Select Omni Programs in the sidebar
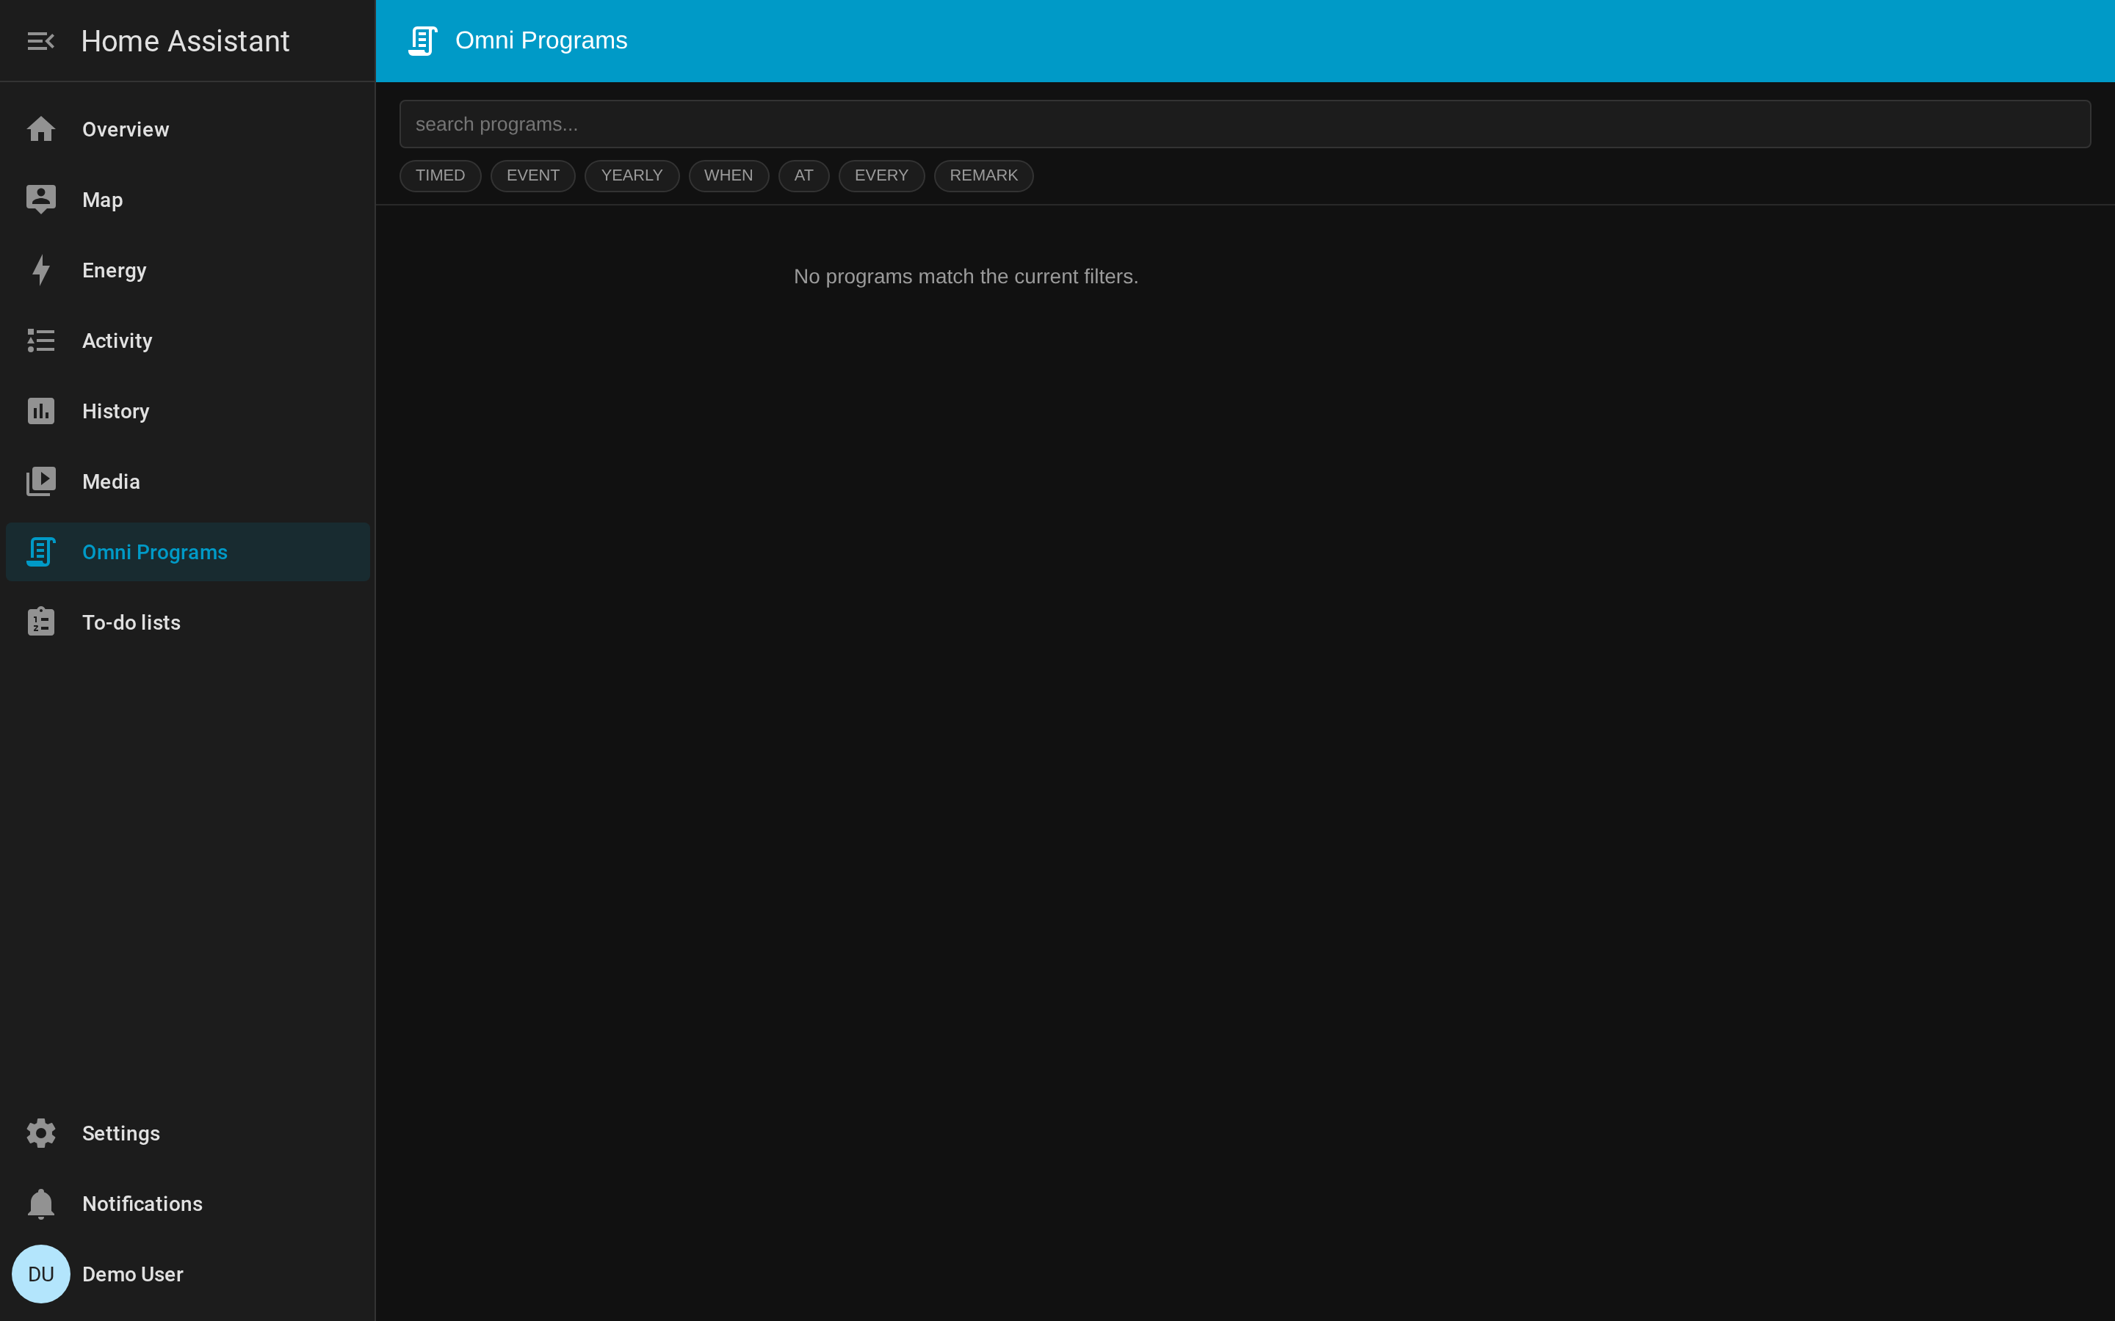This screenshot has height=1321, width=2115. [x=188, y=552]
